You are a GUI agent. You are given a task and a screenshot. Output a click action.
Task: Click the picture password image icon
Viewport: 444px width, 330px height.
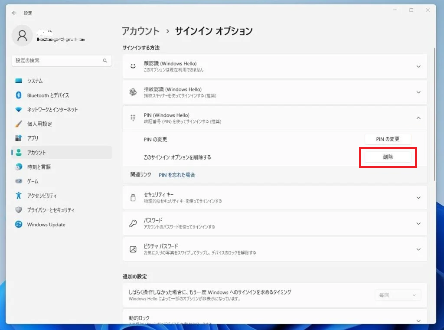point(133,249)
